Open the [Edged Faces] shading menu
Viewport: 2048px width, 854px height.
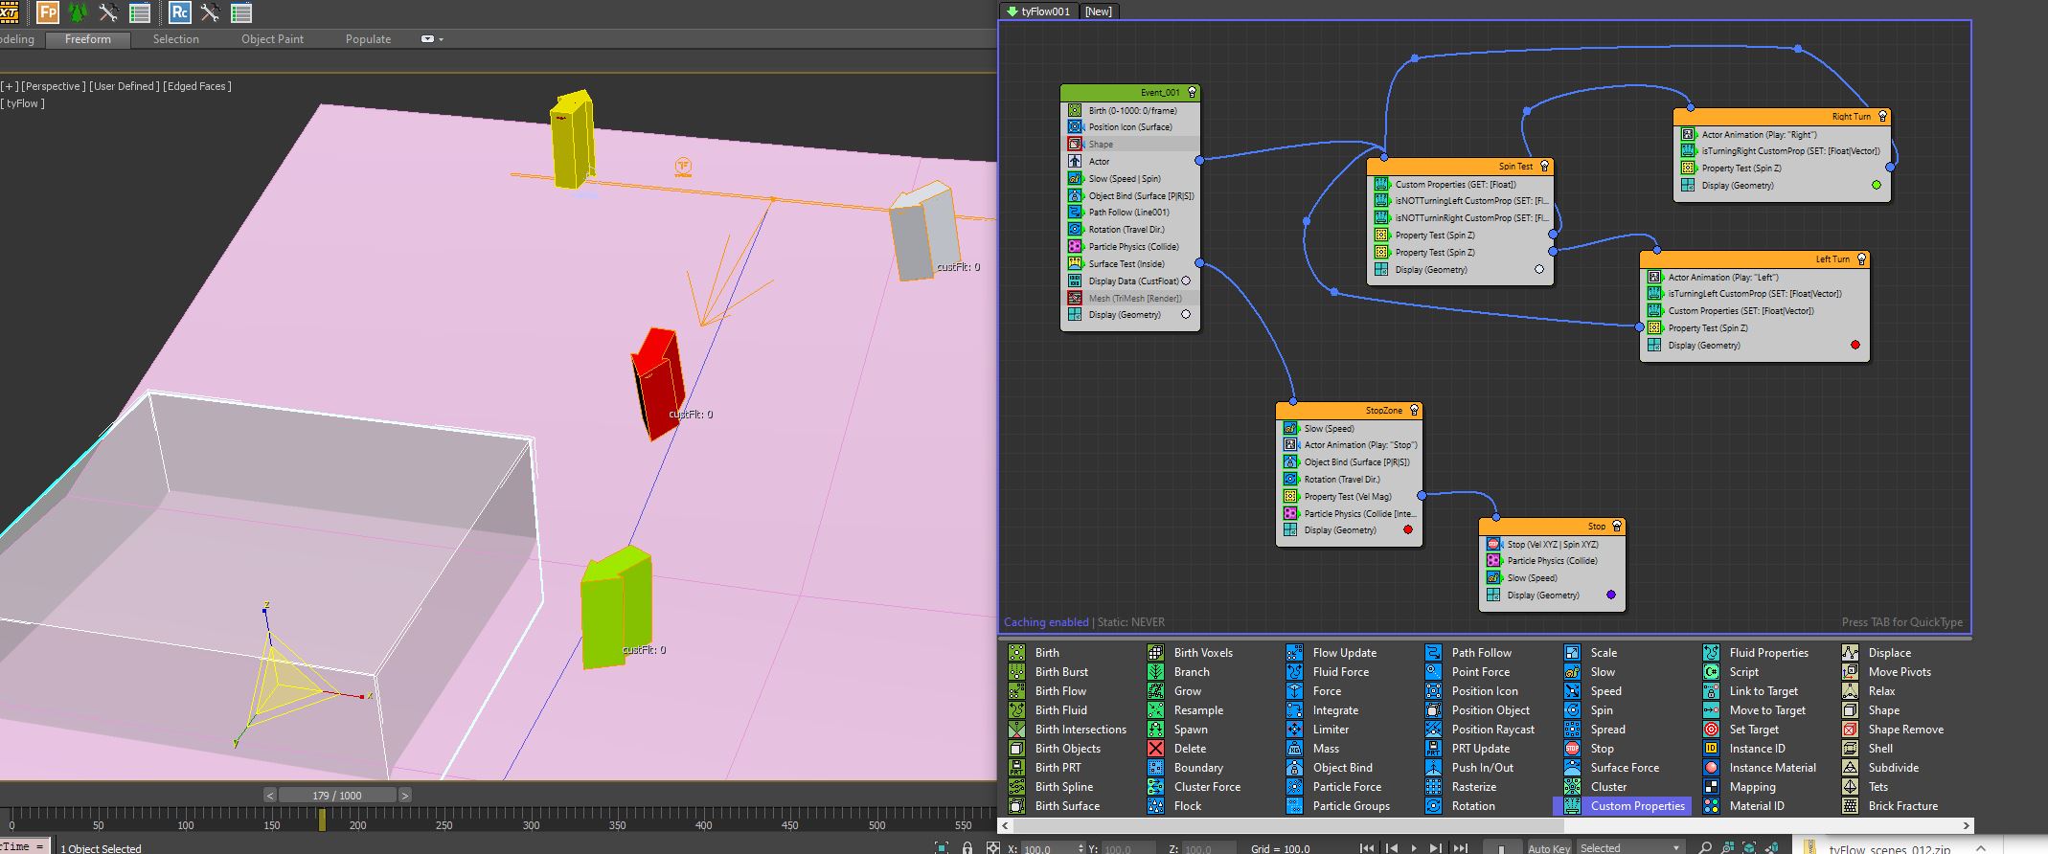tap(196, 86)
